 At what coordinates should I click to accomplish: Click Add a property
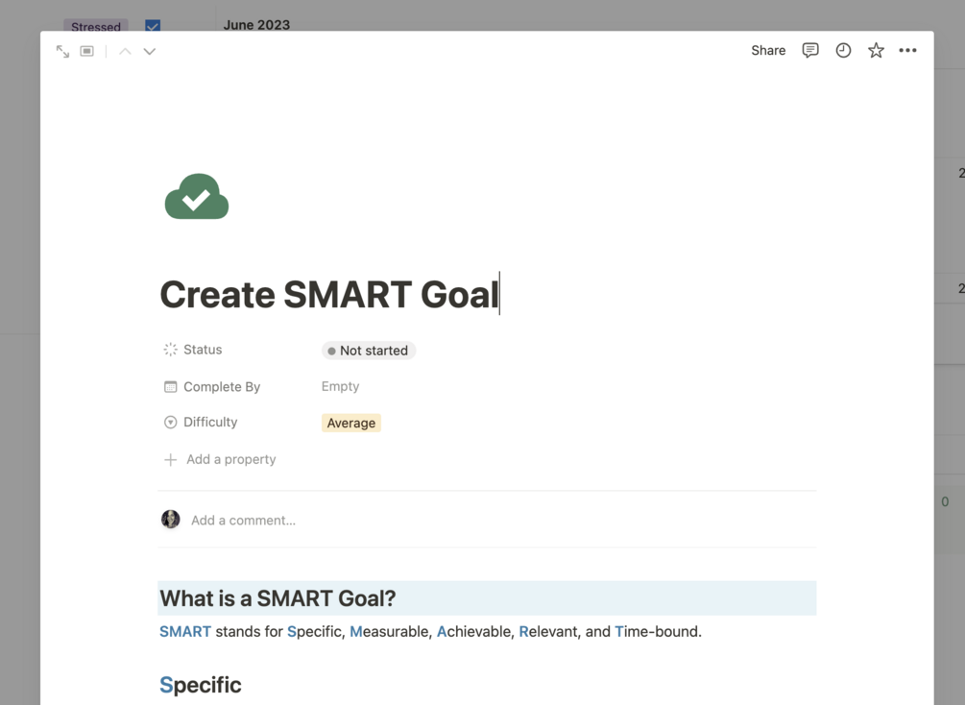coord(230,459)
